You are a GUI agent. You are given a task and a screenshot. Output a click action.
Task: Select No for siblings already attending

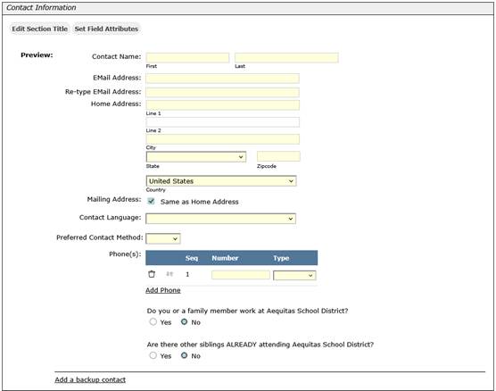pos(184,355)
